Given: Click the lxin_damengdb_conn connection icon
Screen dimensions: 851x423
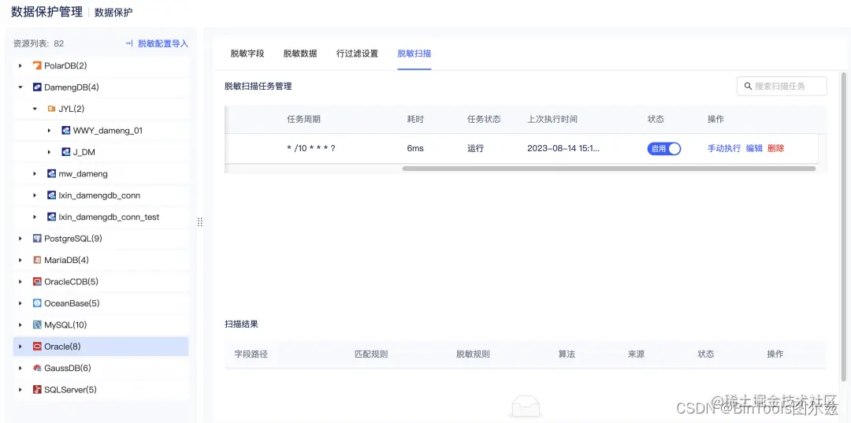Looking at the screenshot, I should click(x=51, y=195).
